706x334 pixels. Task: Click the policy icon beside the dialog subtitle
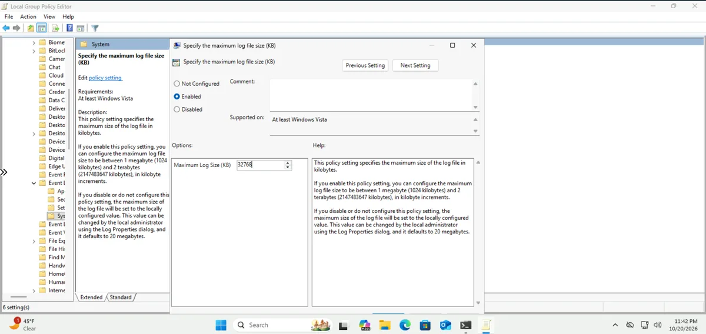pyautogui.click(x=176, y=62)
